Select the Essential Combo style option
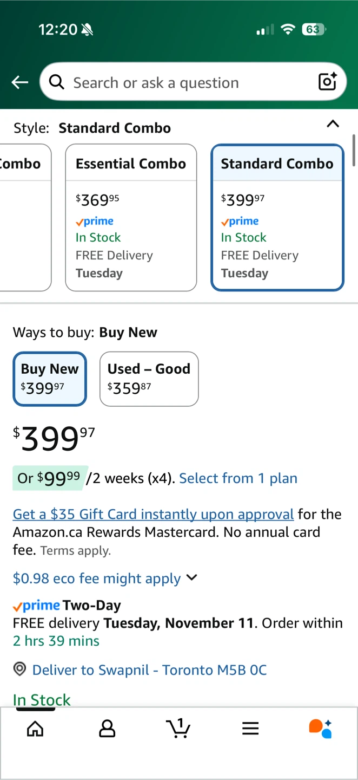The height and width of the screenshot is (780, 358). [x=131, y=217]
